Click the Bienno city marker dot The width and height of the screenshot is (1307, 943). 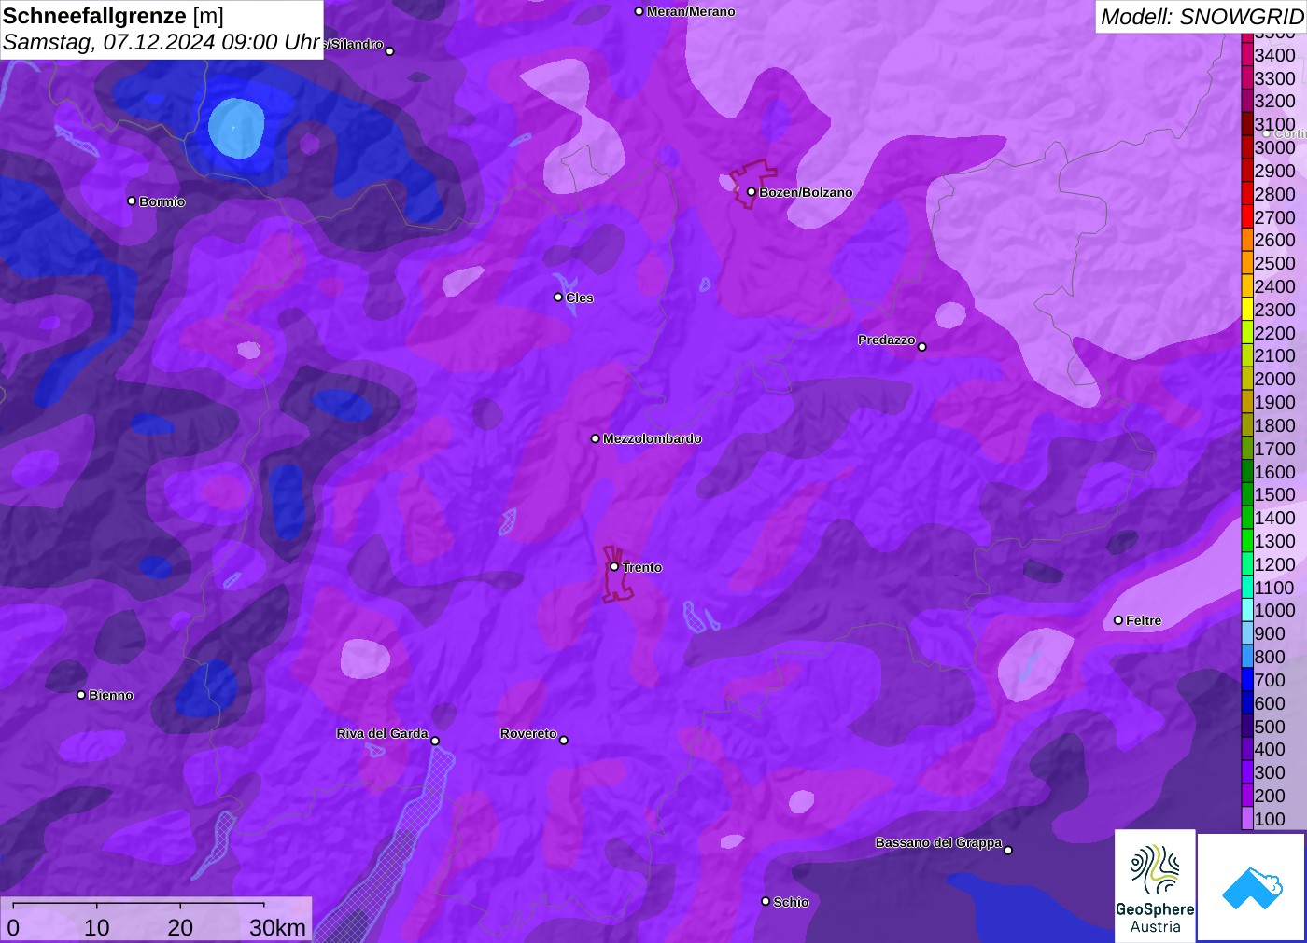coord(81,695)
